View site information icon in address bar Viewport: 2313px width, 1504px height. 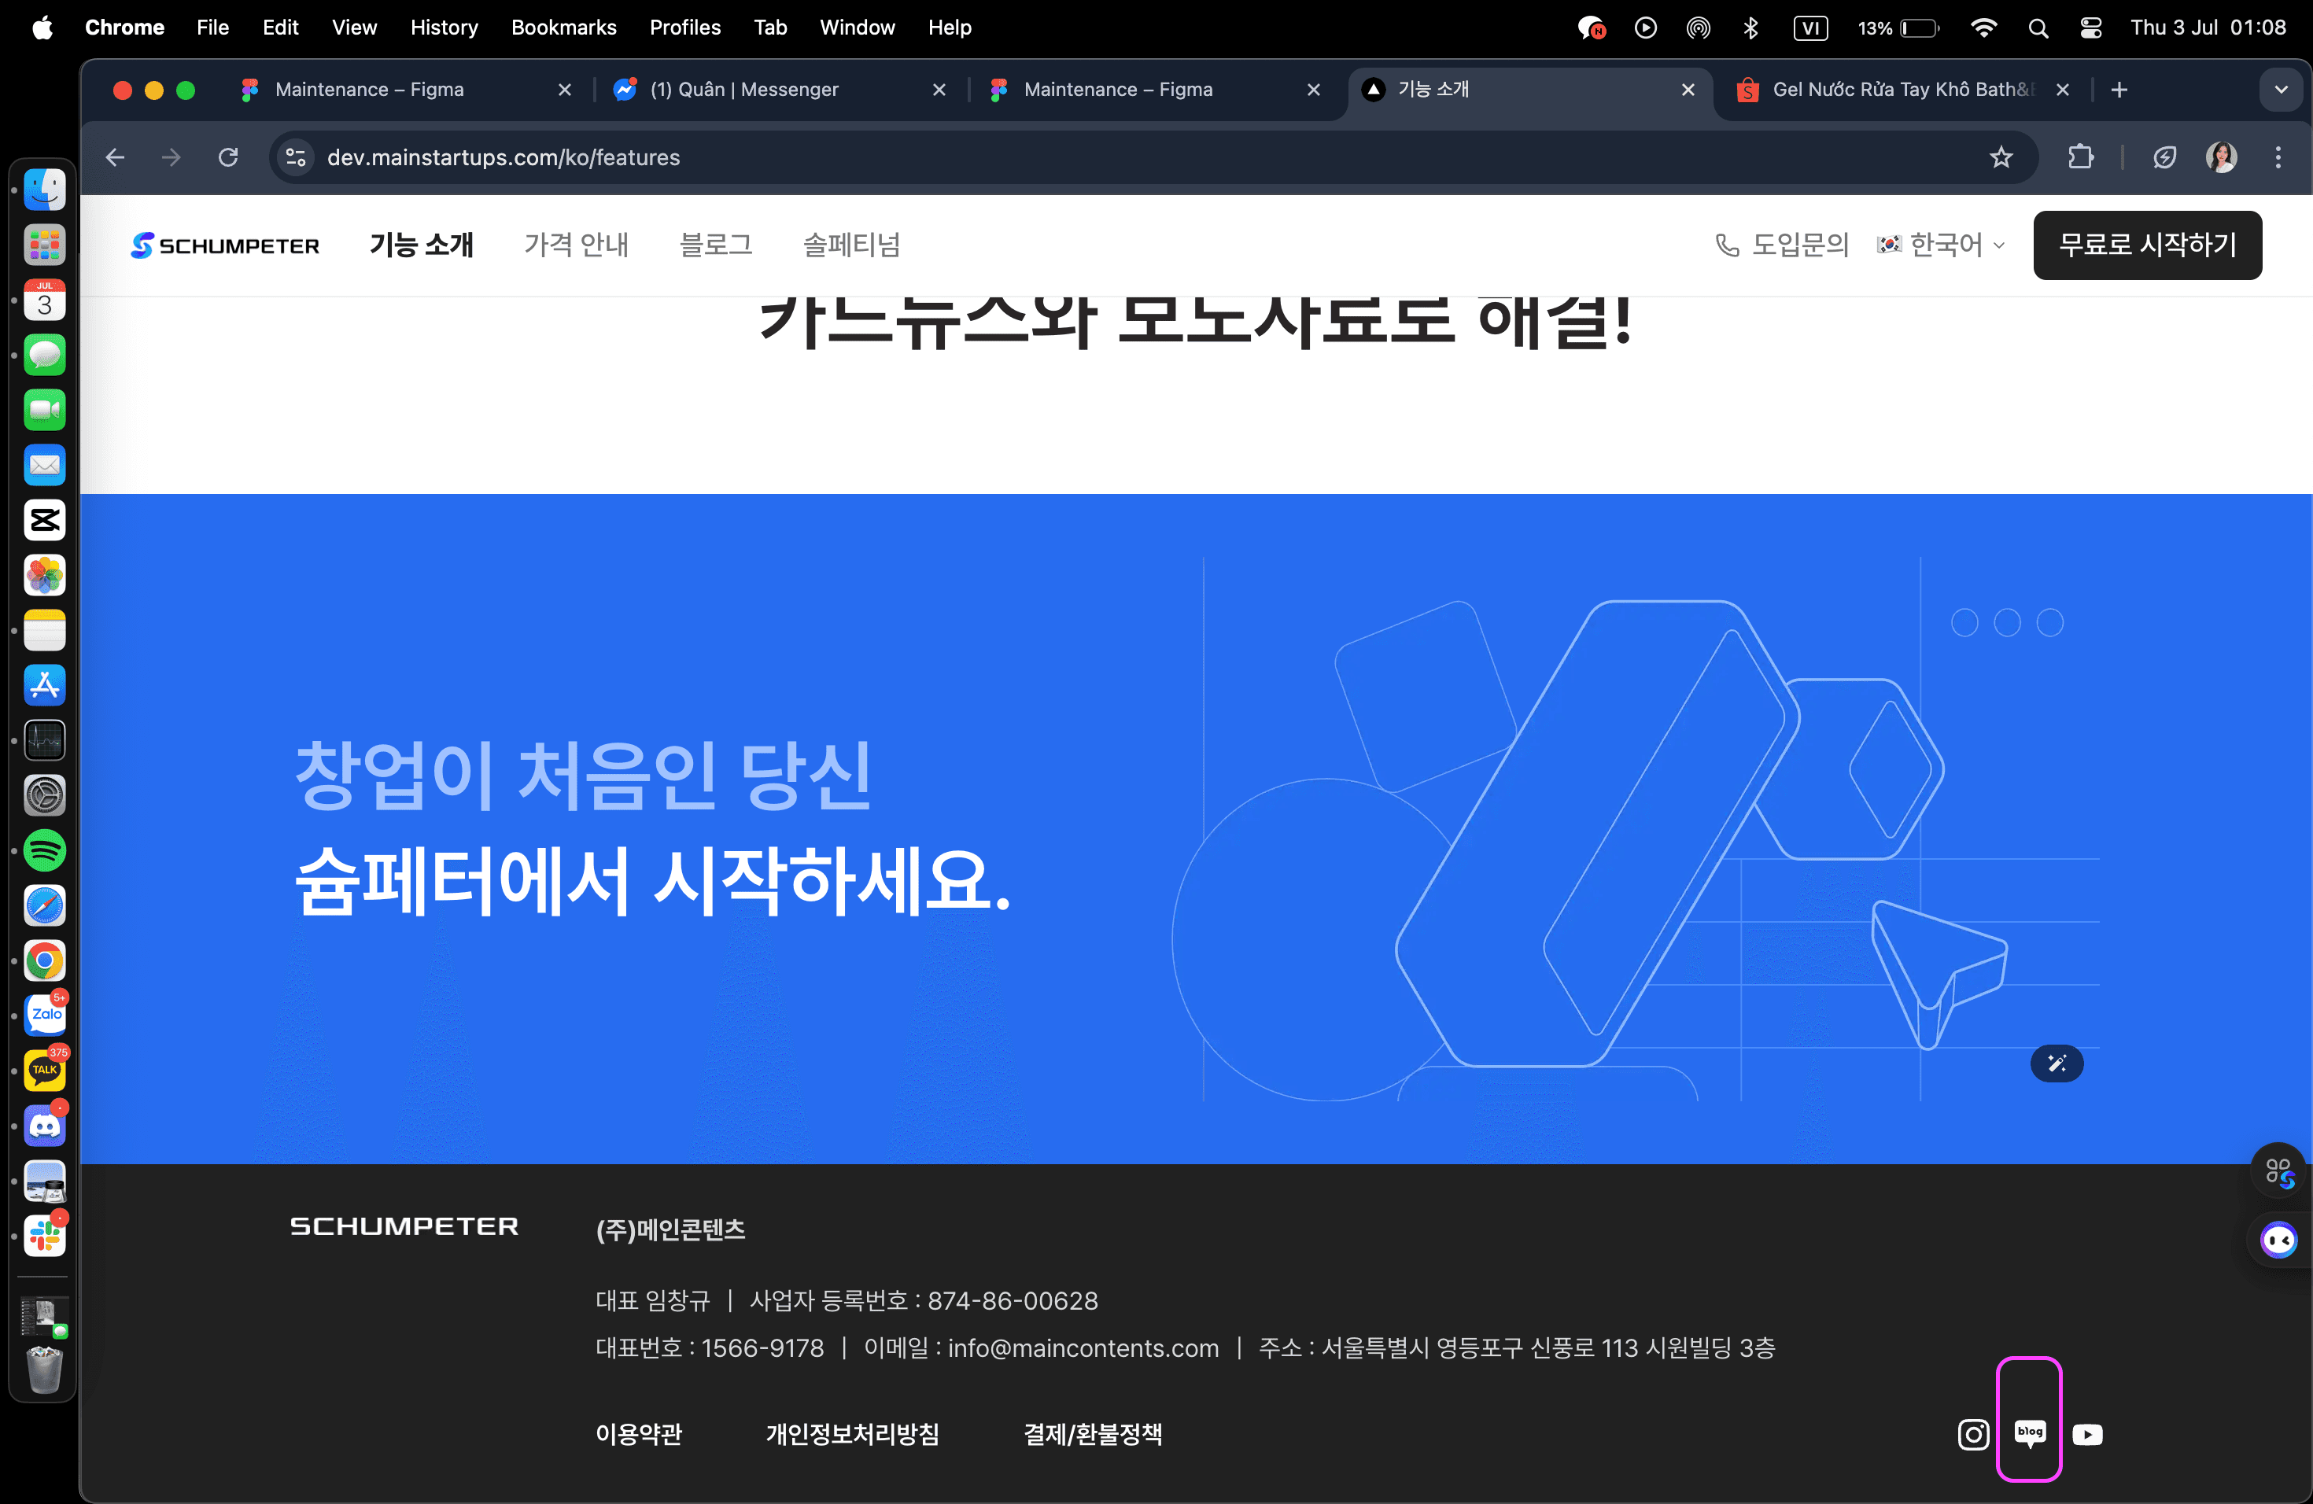click(296, 157)
